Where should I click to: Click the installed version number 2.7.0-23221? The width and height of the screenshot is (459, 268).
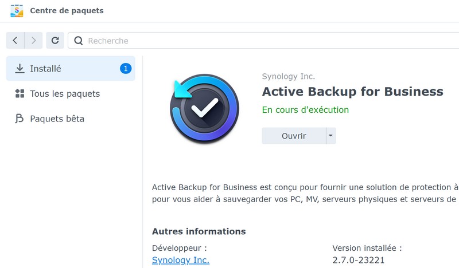[x=359, y=260]
